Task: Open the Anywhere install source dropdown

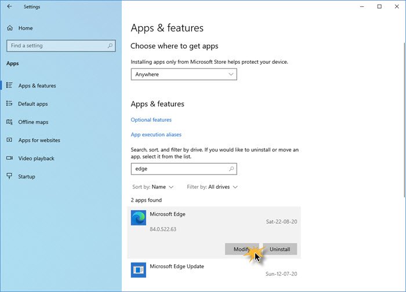Action: click(184, 75)
